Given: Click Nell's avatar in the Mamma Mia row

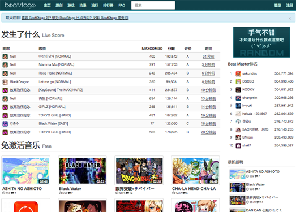Looking at the screenshot, I should [5, 65].
